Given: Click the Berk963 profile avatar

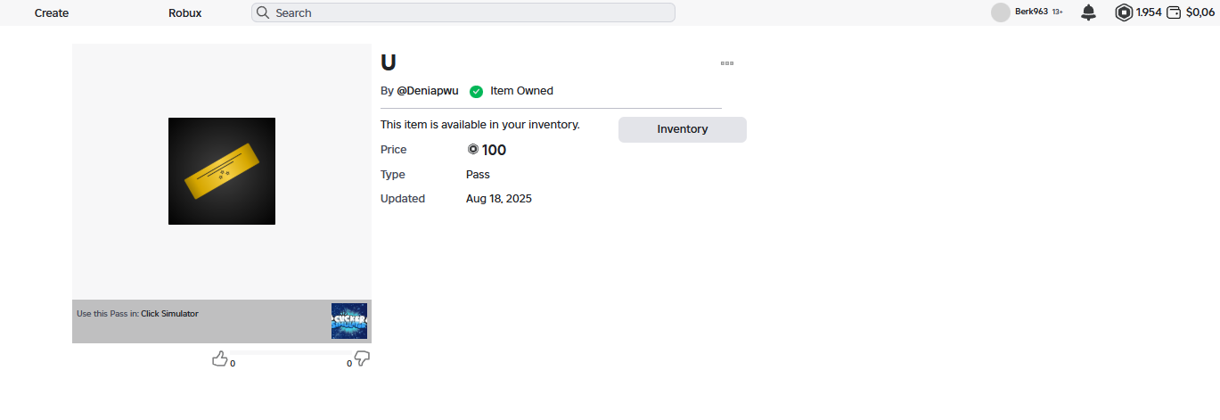Looking at the screenshot, I should click(1001, 12).
